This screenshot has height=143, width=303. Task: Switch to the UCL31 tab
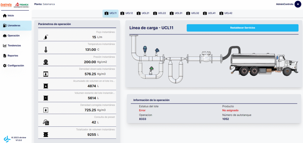(x=176, y=13)
